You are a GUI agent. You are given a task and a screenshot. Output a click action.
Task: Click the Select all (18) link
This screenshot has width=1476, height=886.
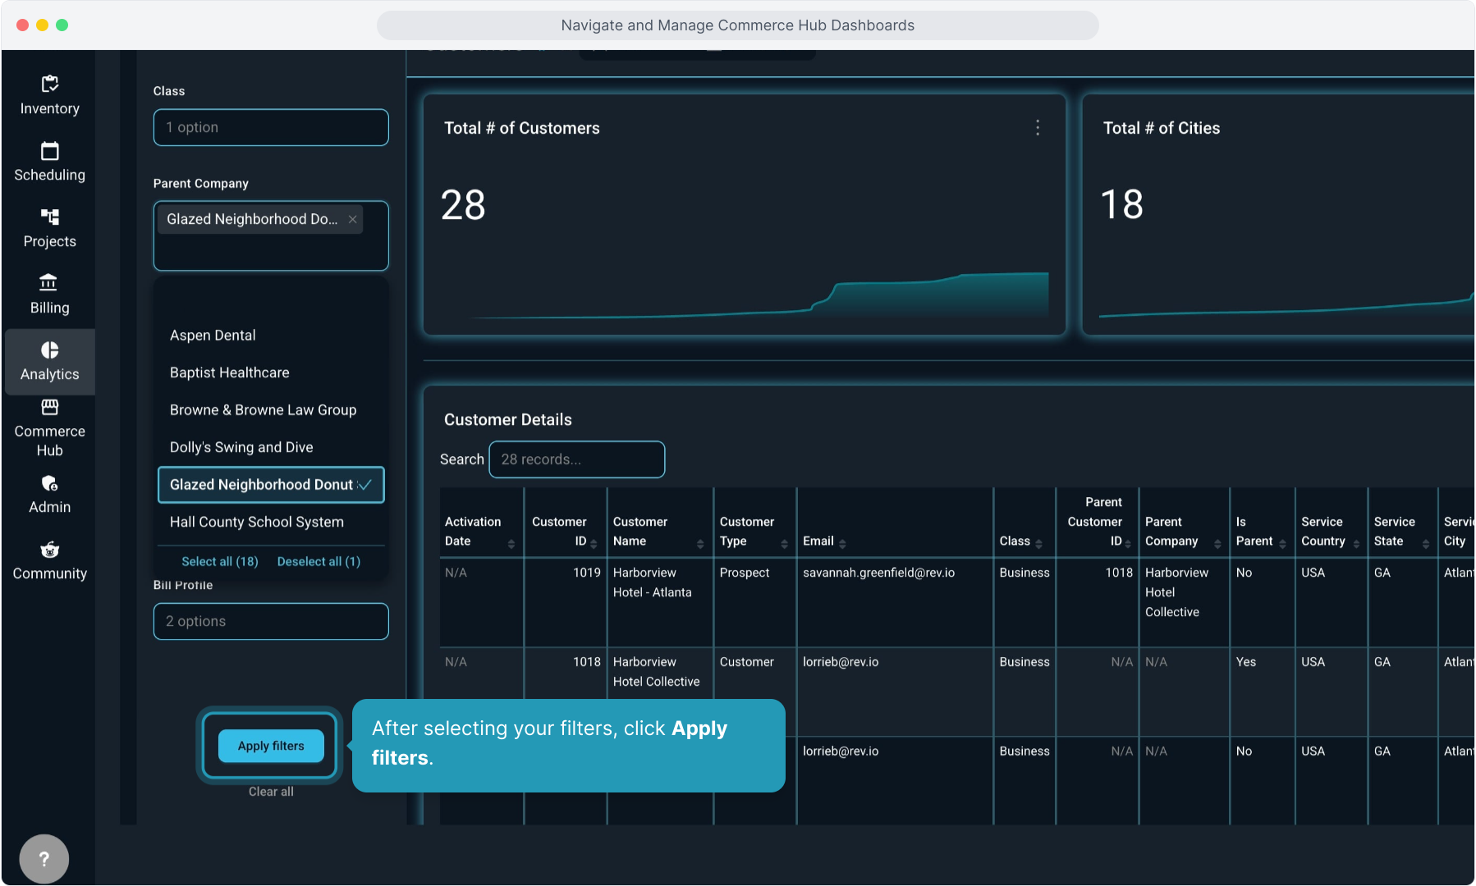coord(219,562)
